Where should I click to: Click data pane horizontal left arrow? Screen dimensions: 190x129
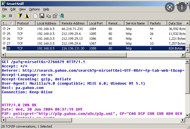click(x=3, y=120)
